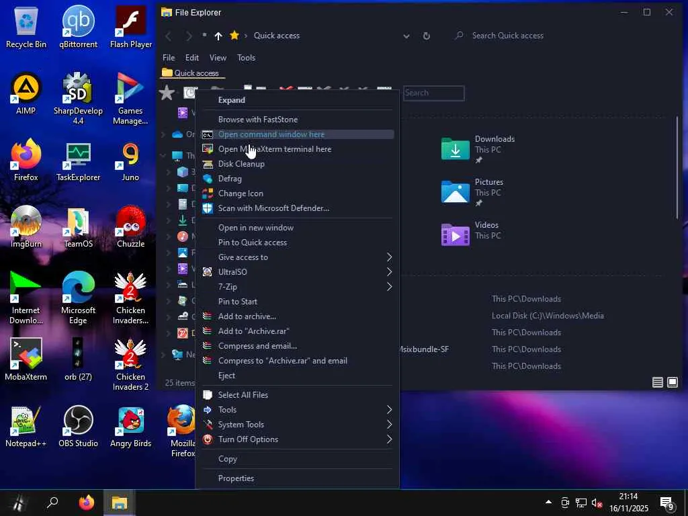
Task: Launch Microsoft Edge desktop shortcut
Action: coord(78,298)
